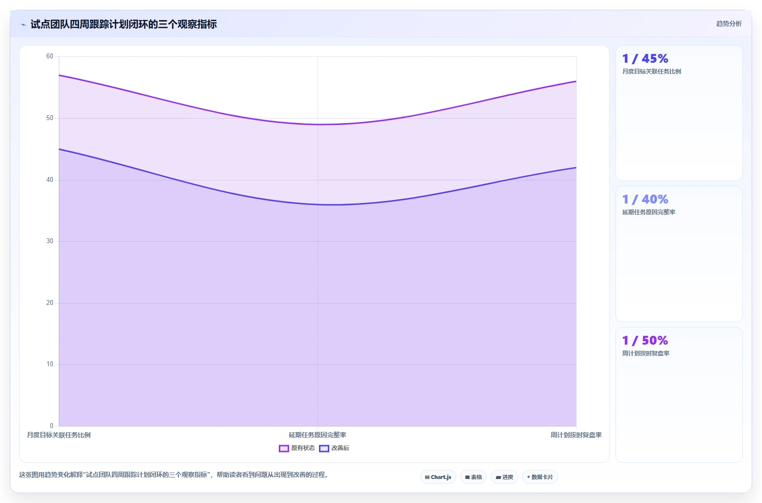Click the x-axis label 周计划按时复盘率

coord(576,435)
